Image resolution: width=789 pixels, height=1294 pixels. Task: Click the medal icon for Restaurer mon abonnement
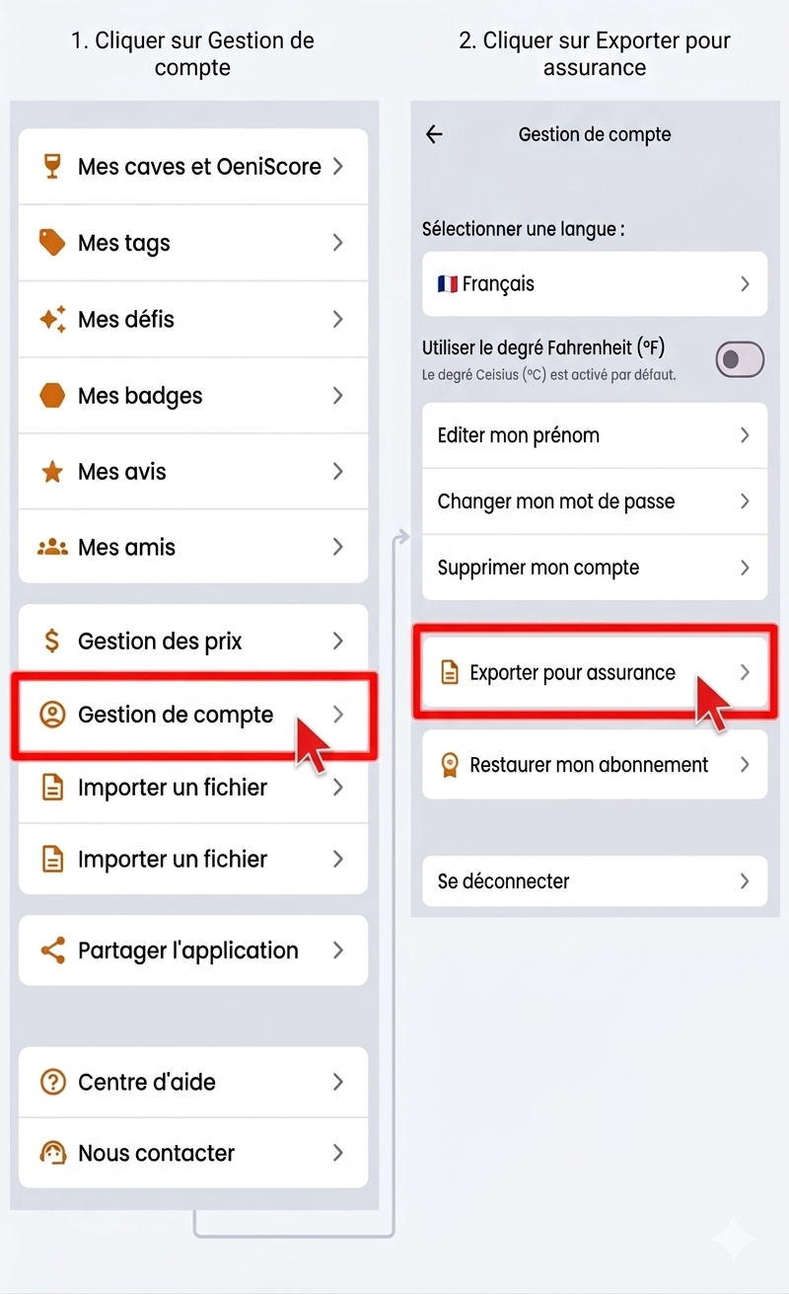[452, 764]
